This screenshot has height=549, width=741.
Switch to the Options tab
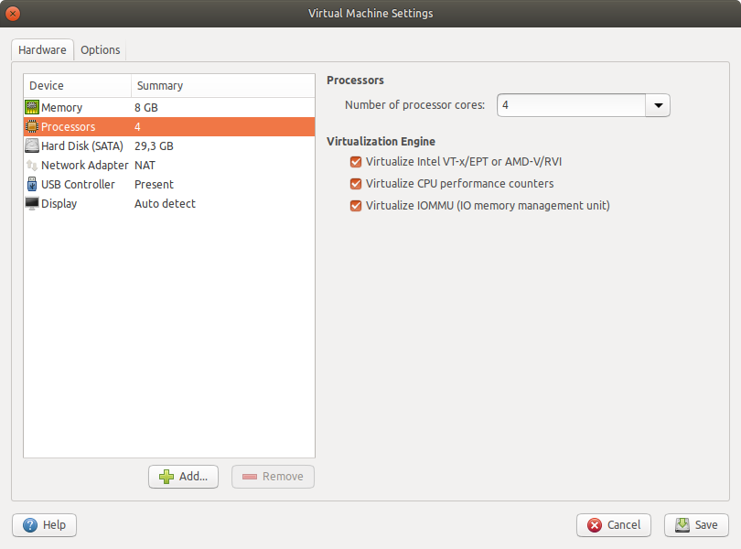[101, 50]
